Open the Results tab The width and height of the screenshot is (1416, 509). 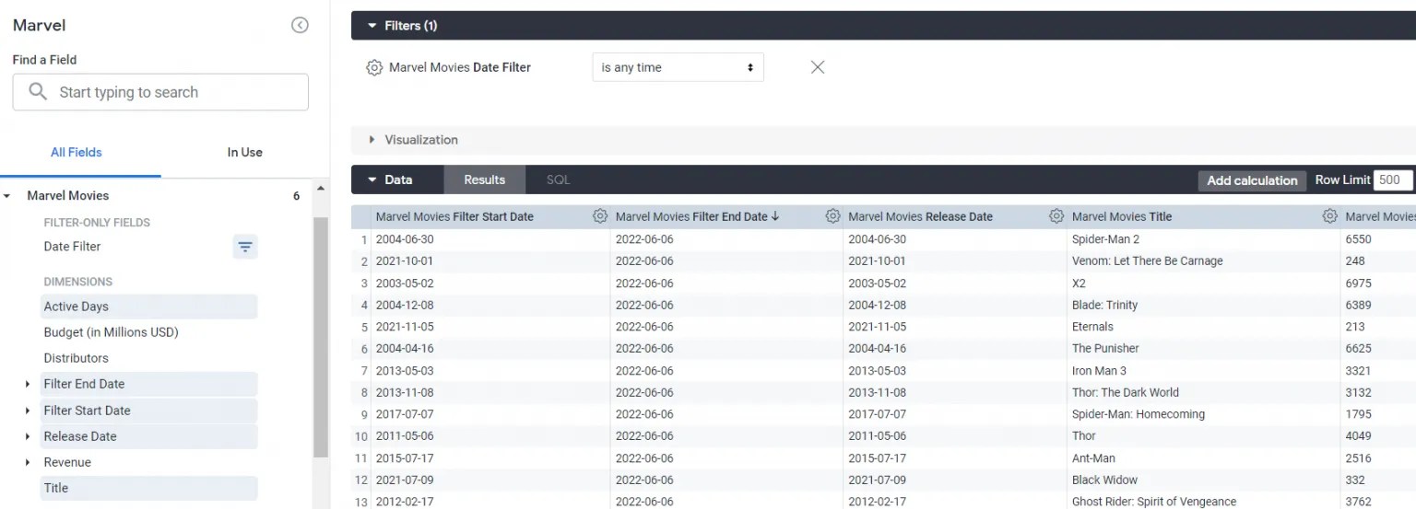point(484,179)
